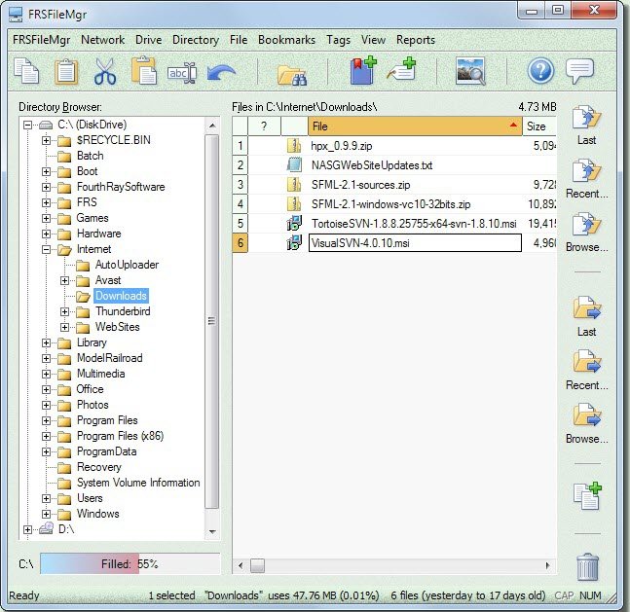Click the directory tree scrollbar up arrow
630x612 pixels.
[x=212, y=126]
